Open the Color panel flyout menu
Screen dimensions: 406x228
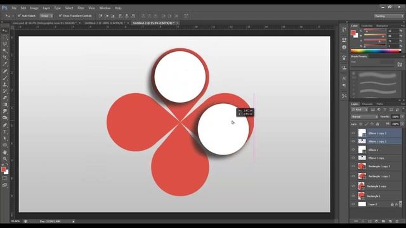click(402, 26)
